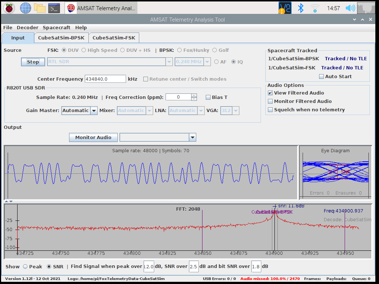Click the Monitor Audio button
Screen dimensions: 379x284
coord(93,137)
